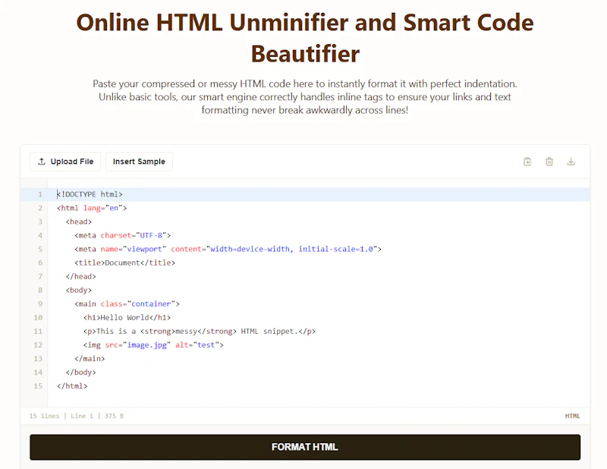Click the opening head tag line
This screenshot has width=607, height=469.
(x=79, y=222)
